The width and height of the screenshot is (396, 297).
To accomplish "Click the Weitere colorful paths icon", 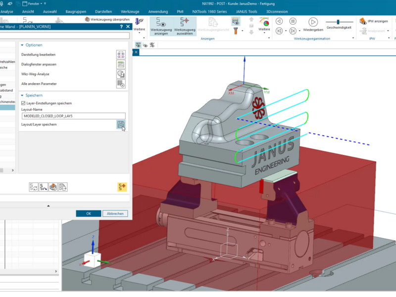I will [x=264, y=22].
